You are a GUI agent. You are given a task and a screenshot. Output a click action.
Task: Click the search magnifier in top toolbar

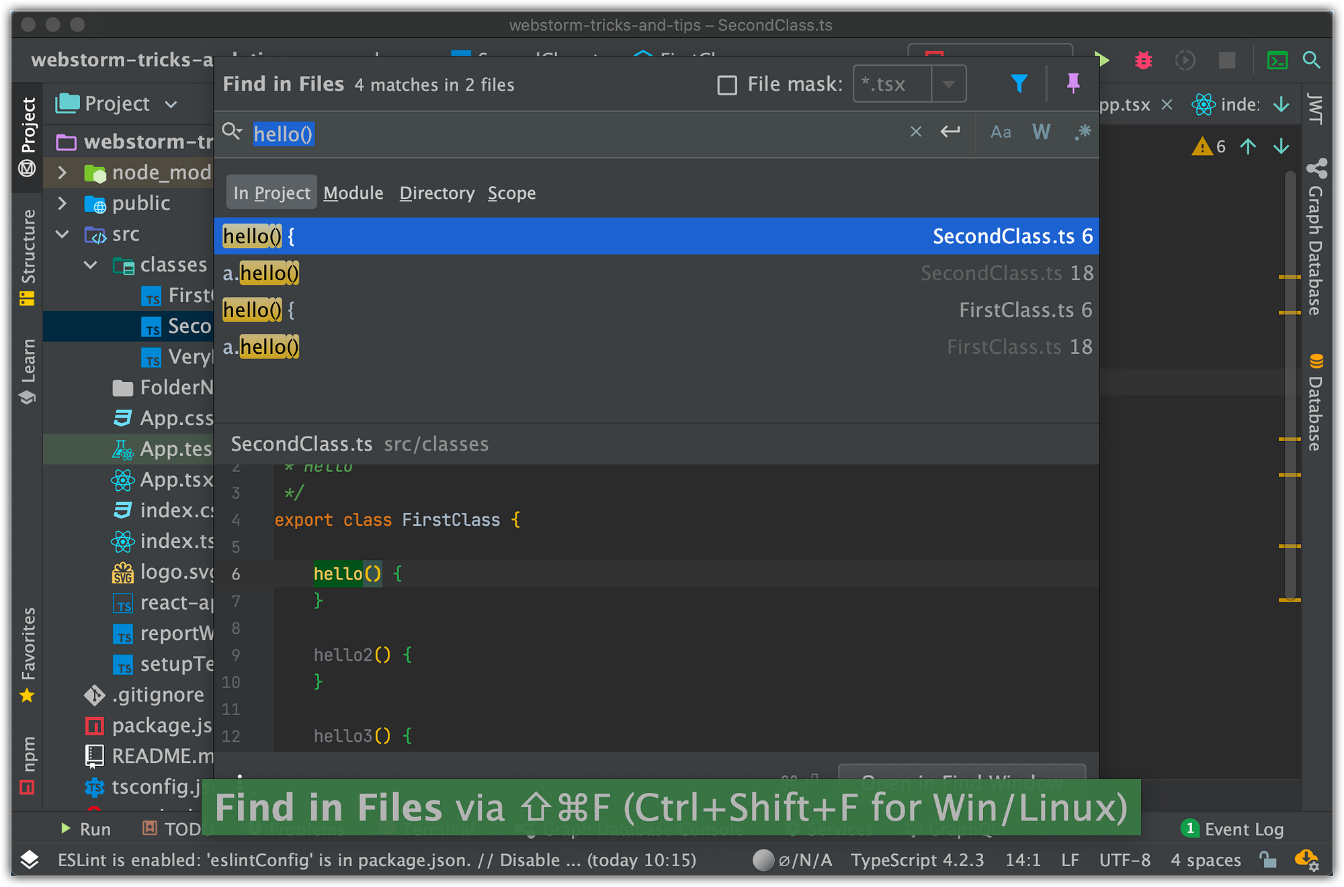(1311, 60)
